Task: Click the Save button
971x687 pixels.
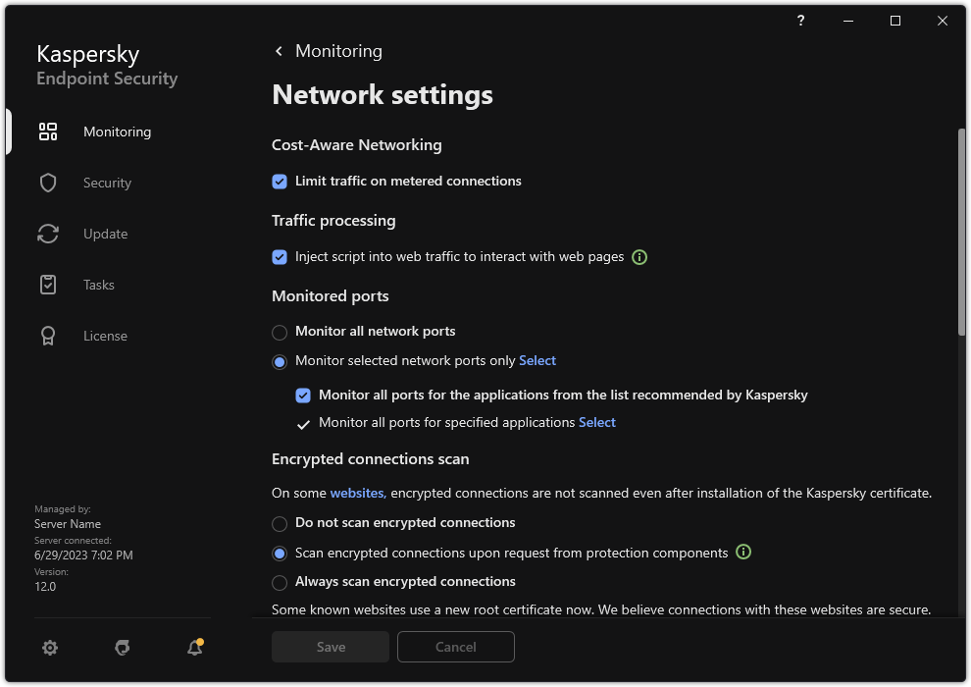Action: 330,647
